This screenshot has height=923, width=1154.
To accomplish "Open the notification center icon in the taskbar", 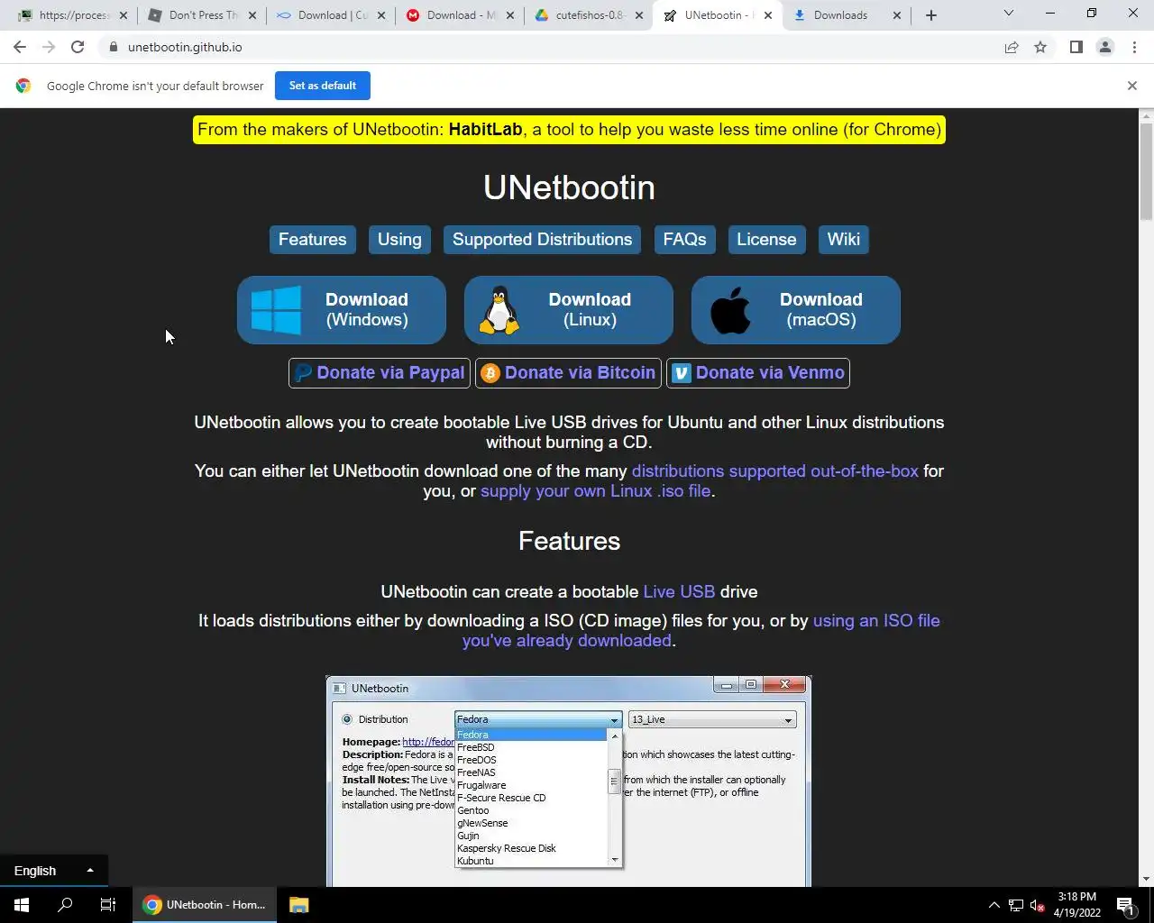I will click(1125, 905).
